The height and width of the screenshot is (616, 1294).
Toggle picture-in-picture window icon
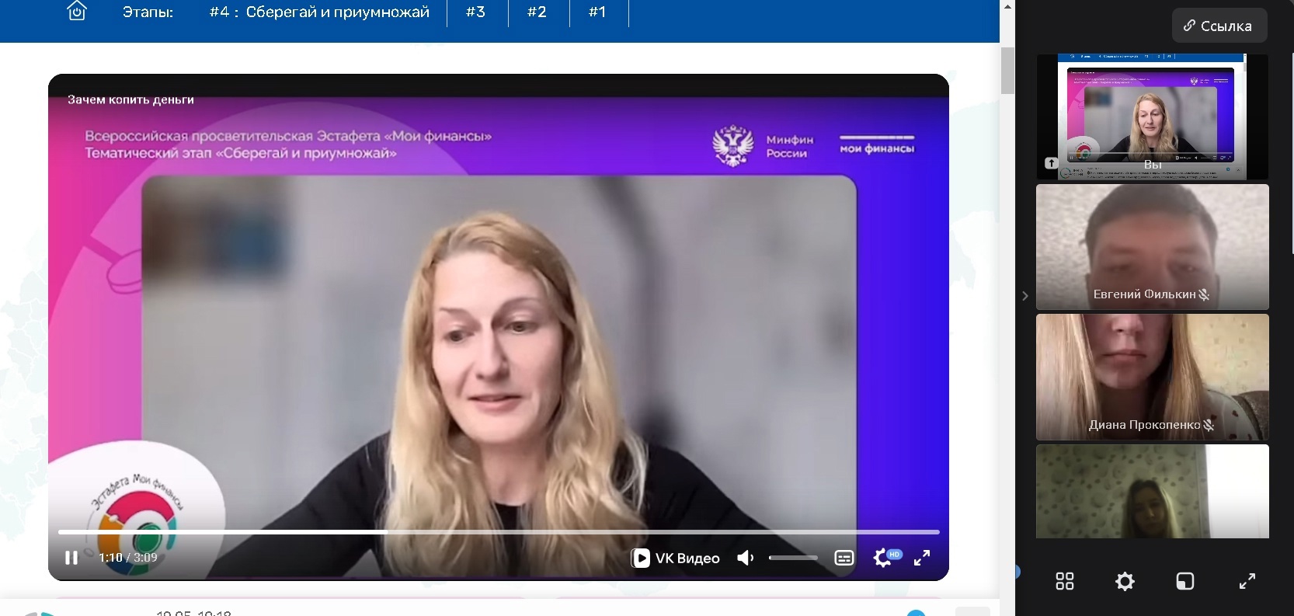pyautogui.click(x=1185, y=581)
